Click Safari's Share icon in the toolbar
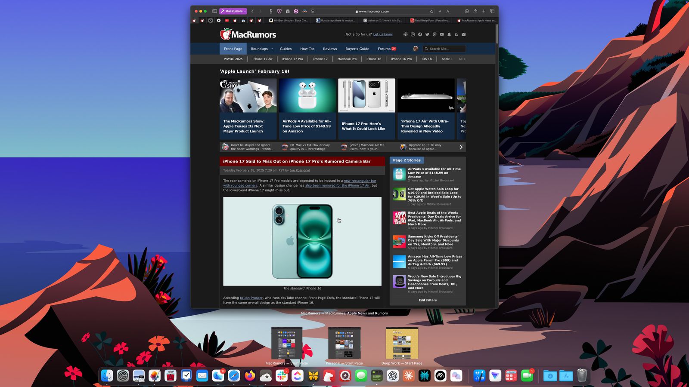689x387 pixels. click(x=475, y=11)
